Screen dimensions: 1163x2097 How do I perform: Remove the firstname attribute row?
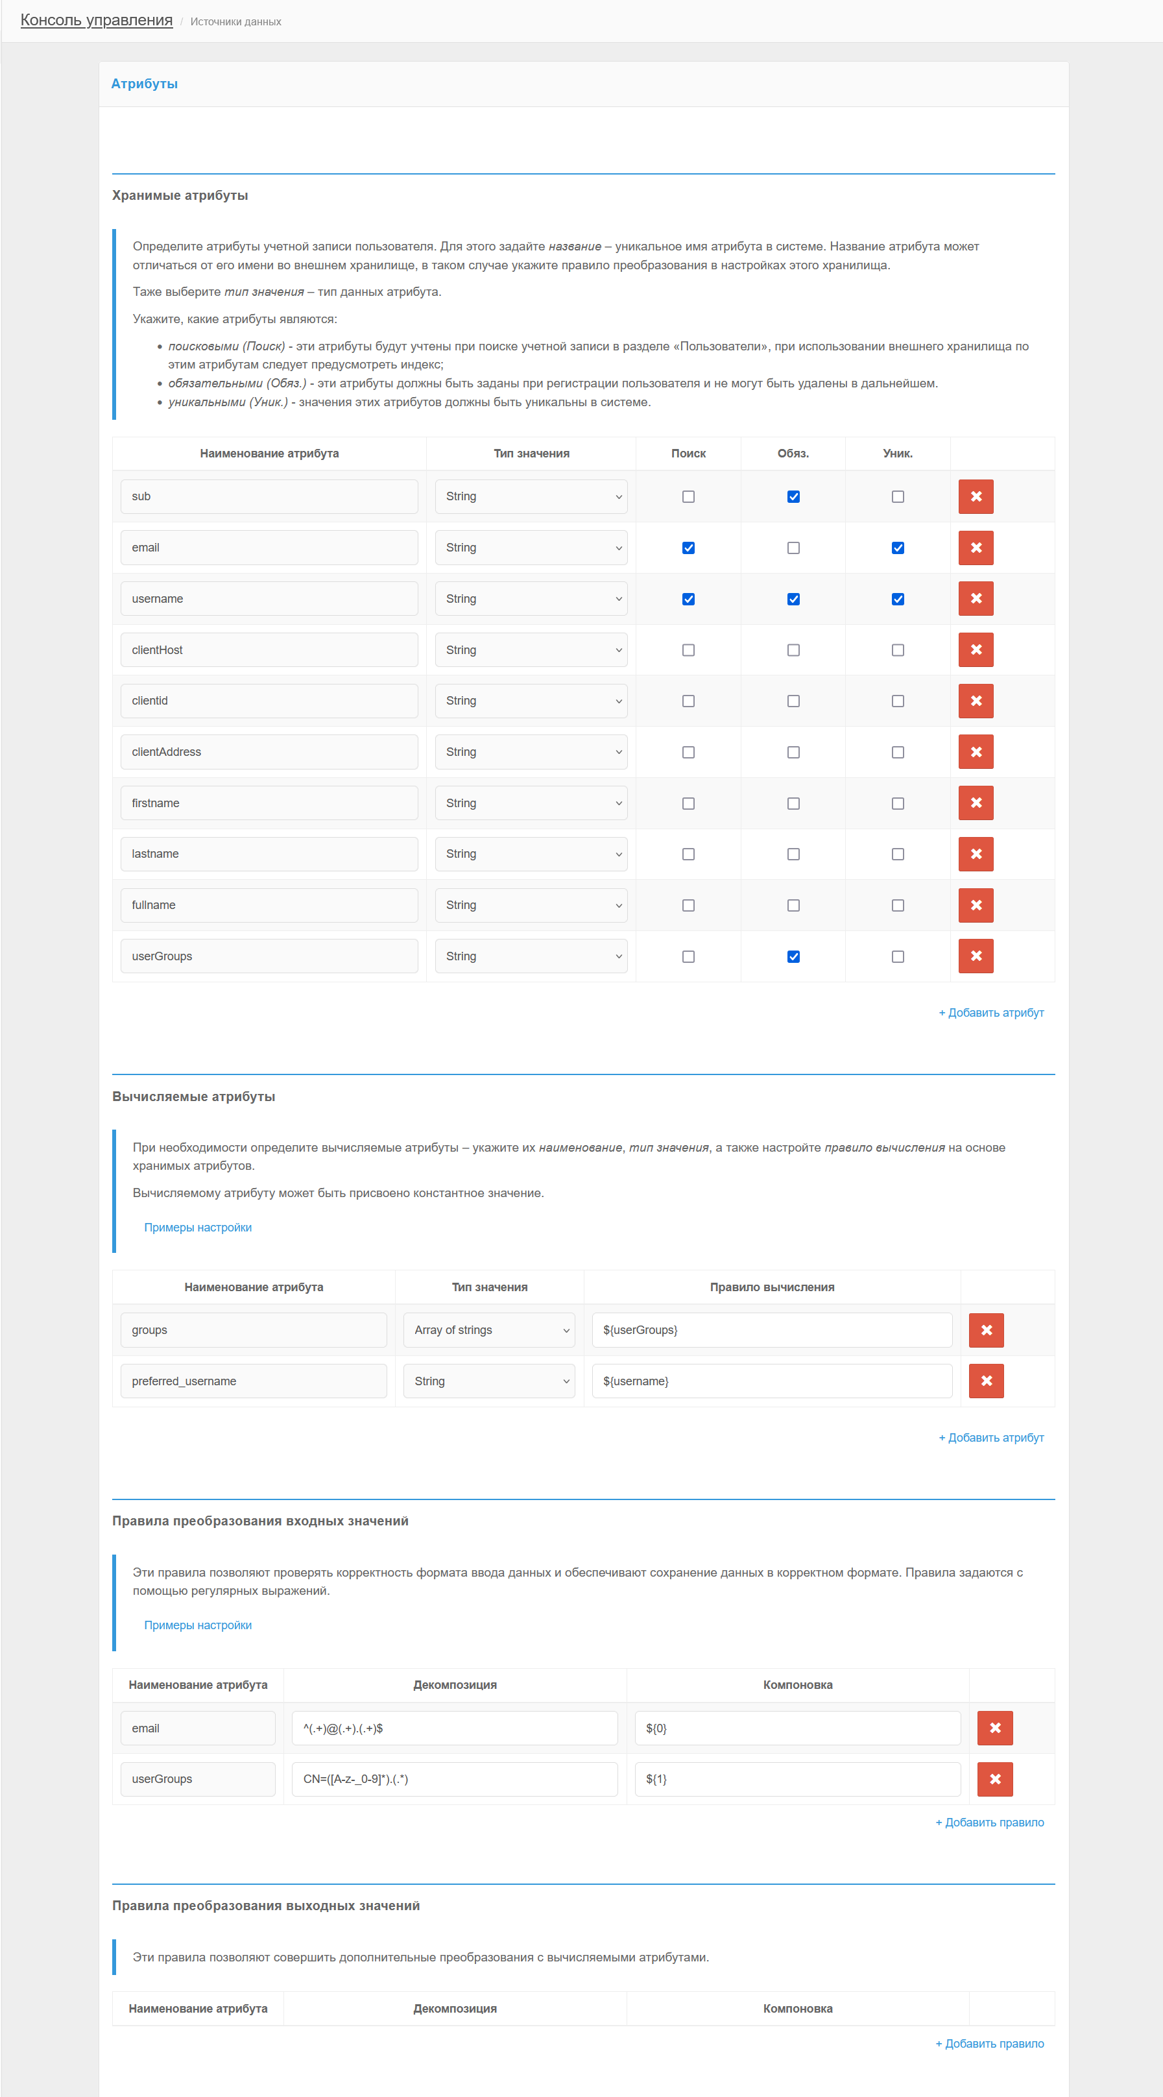[x=976, y=803]
